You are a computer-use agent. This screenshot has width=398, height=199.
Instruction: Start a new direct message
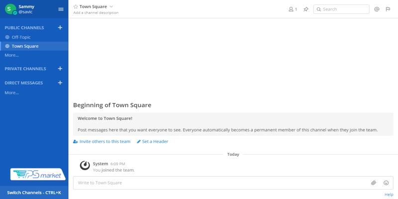point(60,83)
